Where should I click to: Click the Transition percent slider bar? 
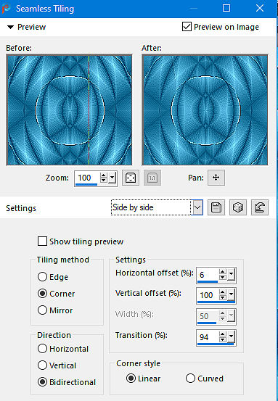click(216, 344)
